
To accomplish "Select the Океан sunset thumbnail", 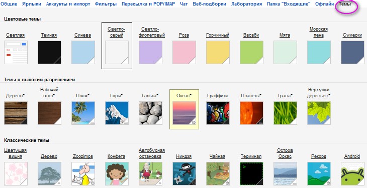I will click(x=184, y=113).
